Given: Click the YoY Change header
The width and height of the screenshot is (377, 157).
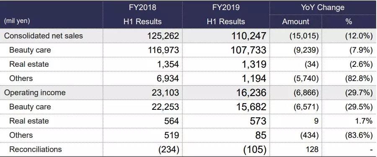Looking at the screenshot, I should (x=323, y=8).
